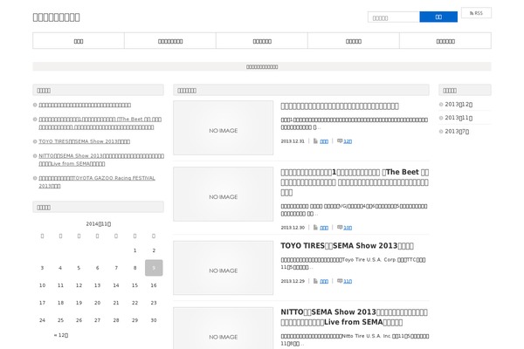Click the excerpt mentioning 'Toyo Tire U.S.A. Corp.'
Viewport: 524px width, 349px height.
tap(353, 263)
